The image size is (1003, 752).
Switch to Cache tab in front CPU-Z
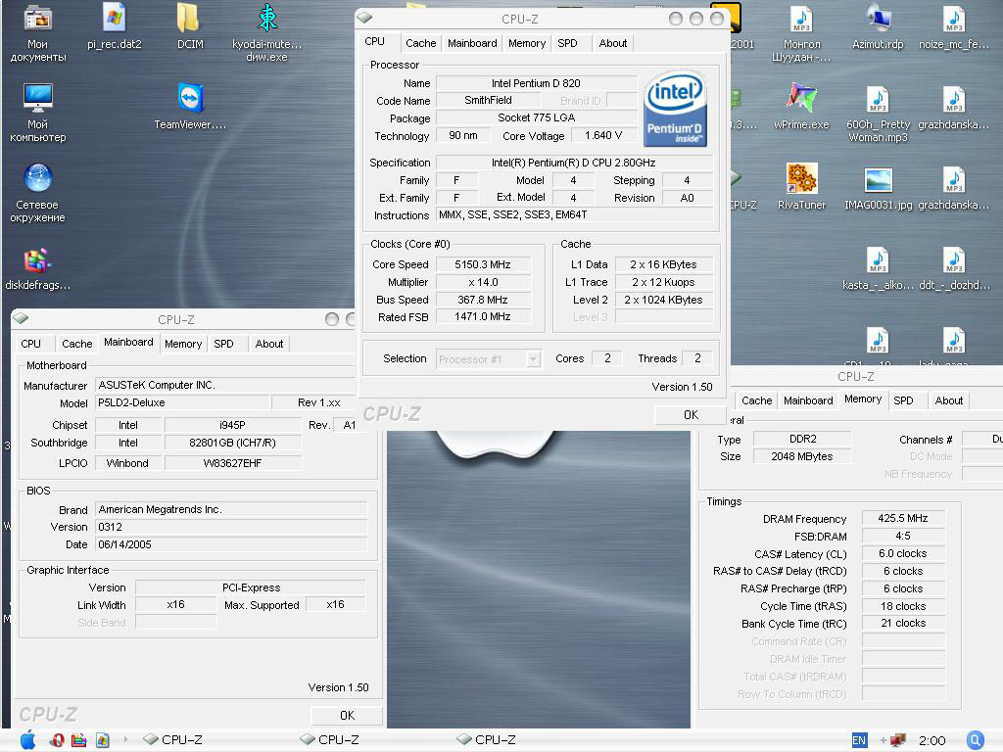pyautogui.click(x=421, y=43)
